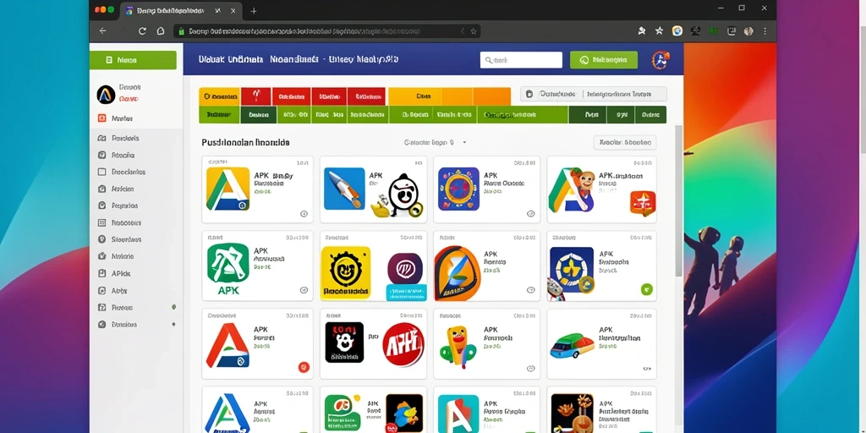The image size is (866, 433).
Task: Open the yellow cartoon character app icon
Action: click(458, 348)
